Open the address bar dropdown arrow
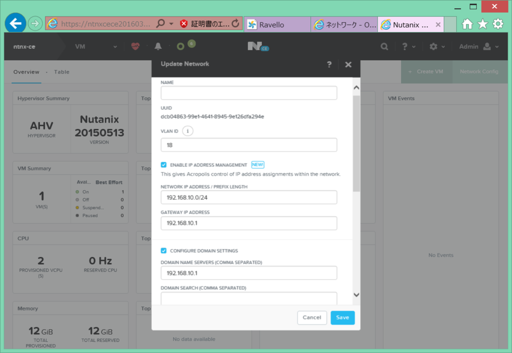This screenshot has height=353, width=512. (x=171, y=24)
